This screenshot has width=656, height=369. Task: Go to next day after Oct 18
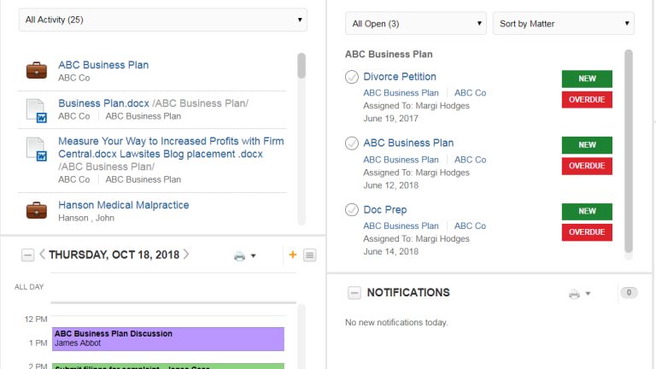pyautogui.click(x=186, y=255)
